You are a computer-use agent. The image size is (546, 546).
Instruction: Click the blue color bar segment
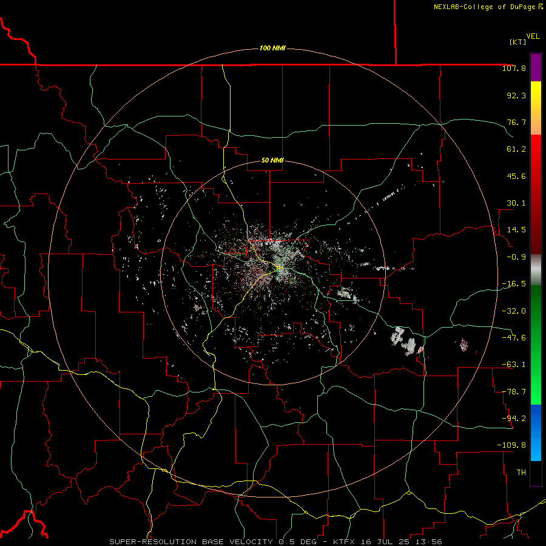pos(536,433)
